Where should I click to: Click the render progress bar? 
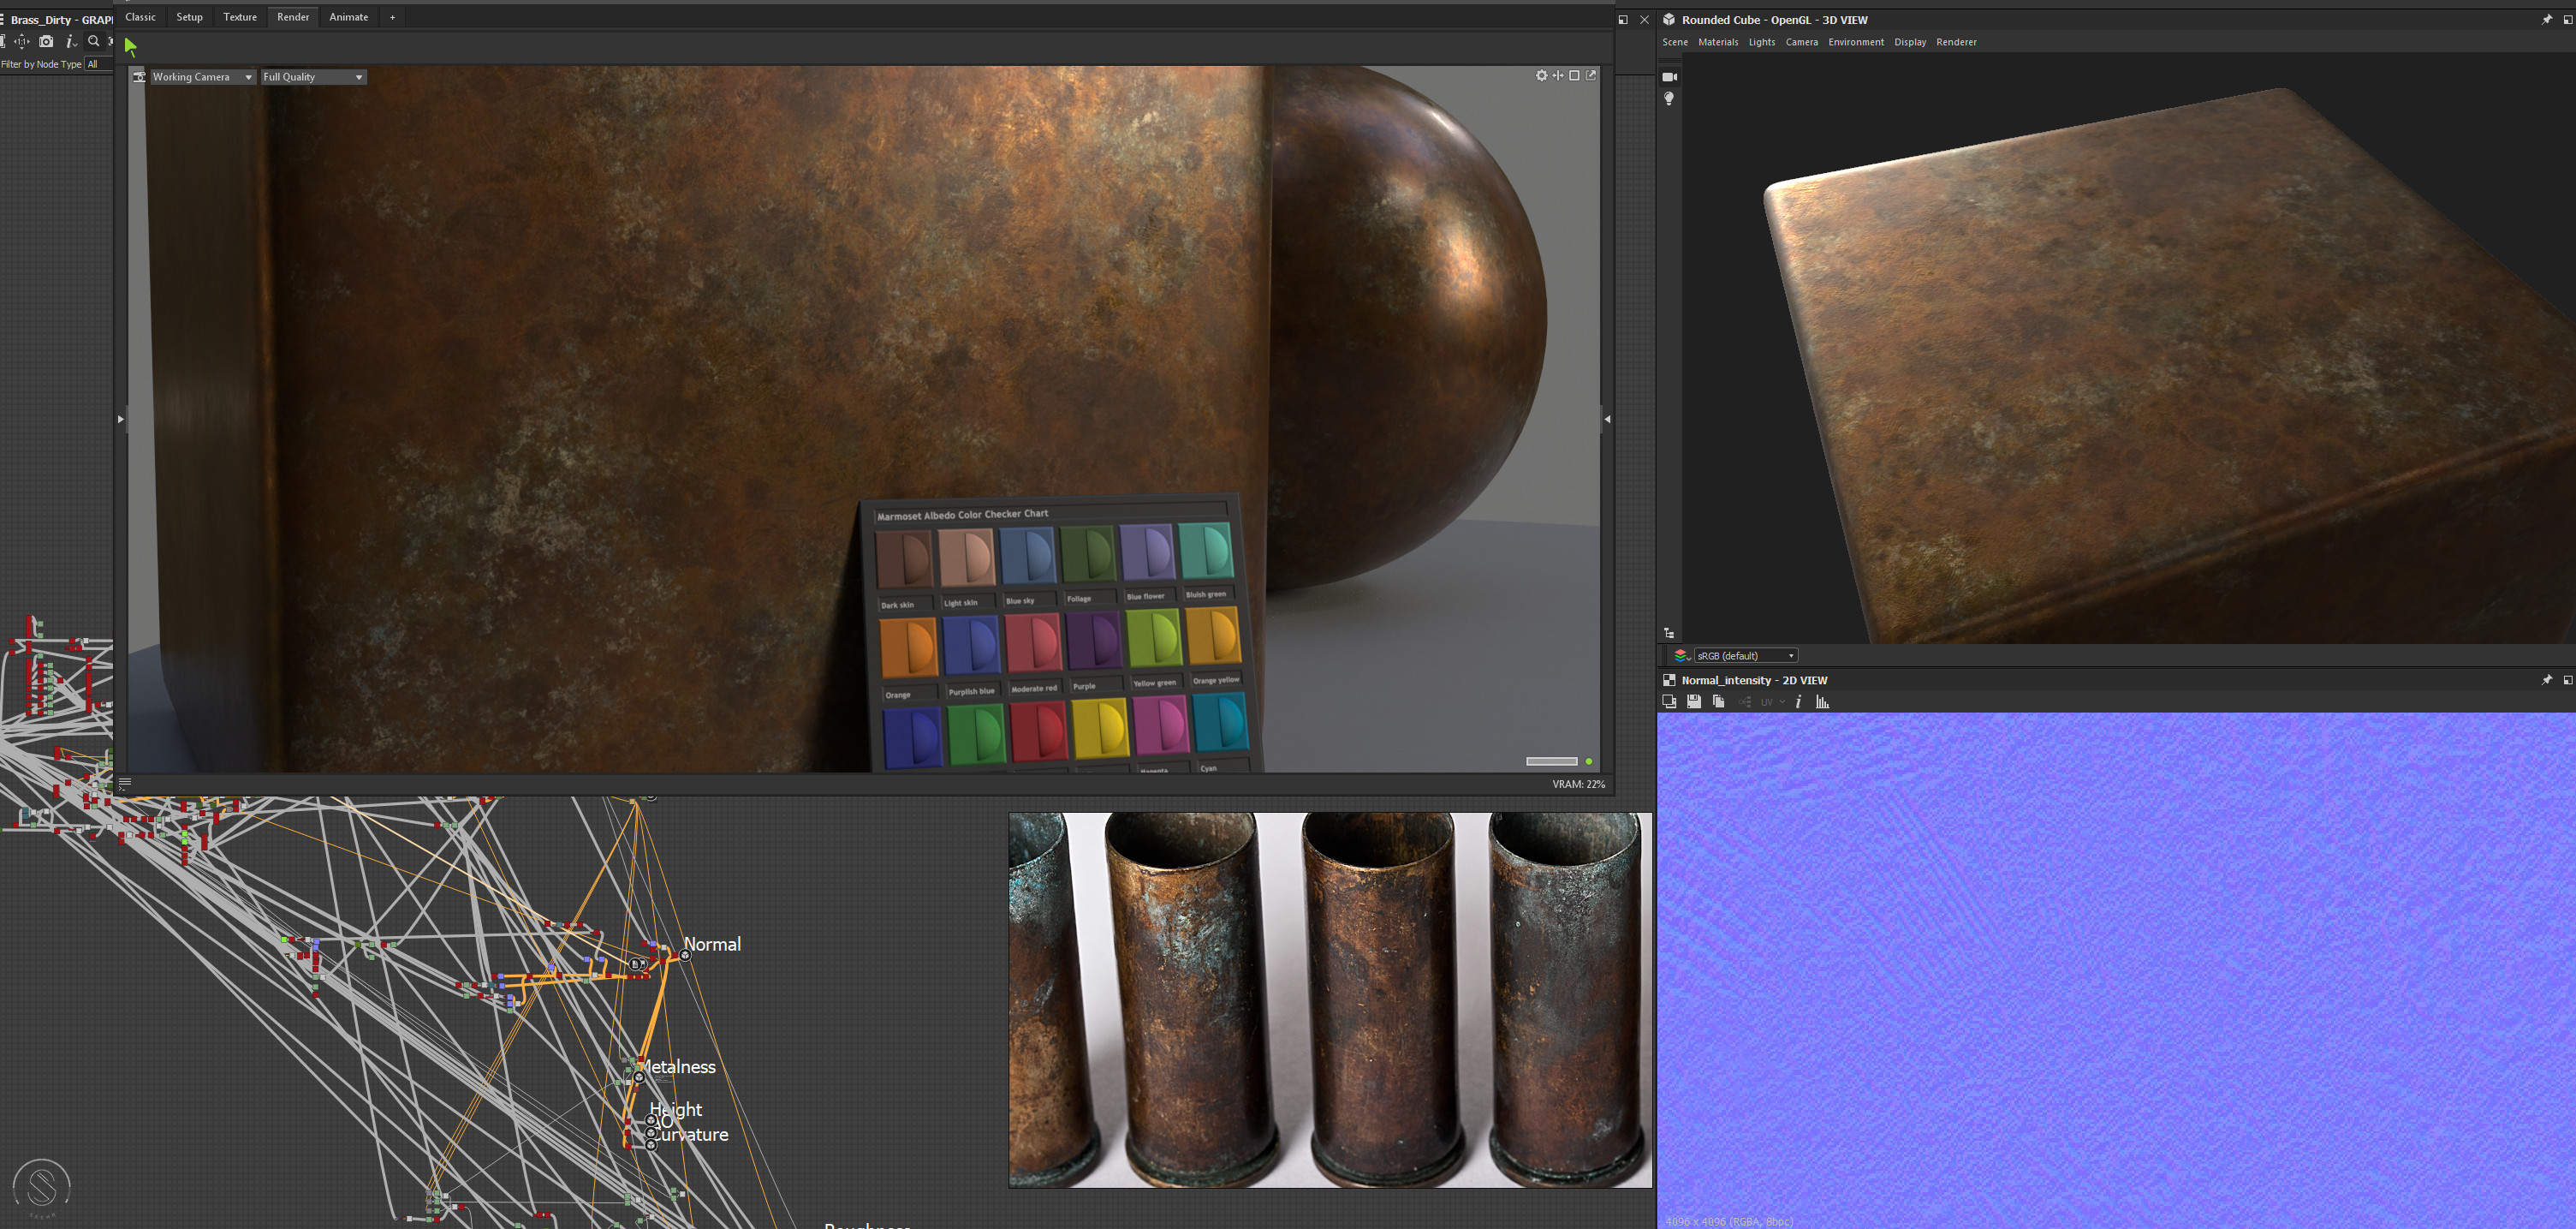click(x=1551, y=762)
